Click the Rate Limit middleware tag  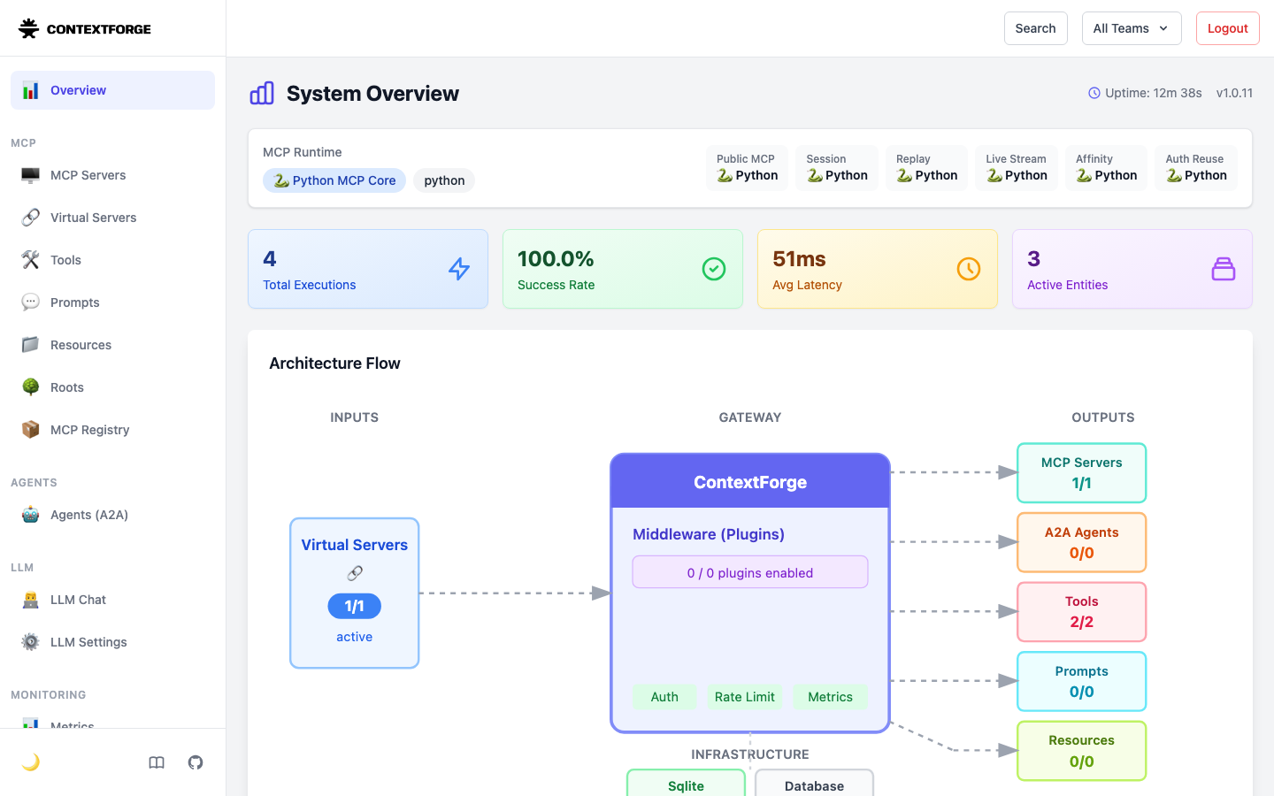[x=745, y=697]
